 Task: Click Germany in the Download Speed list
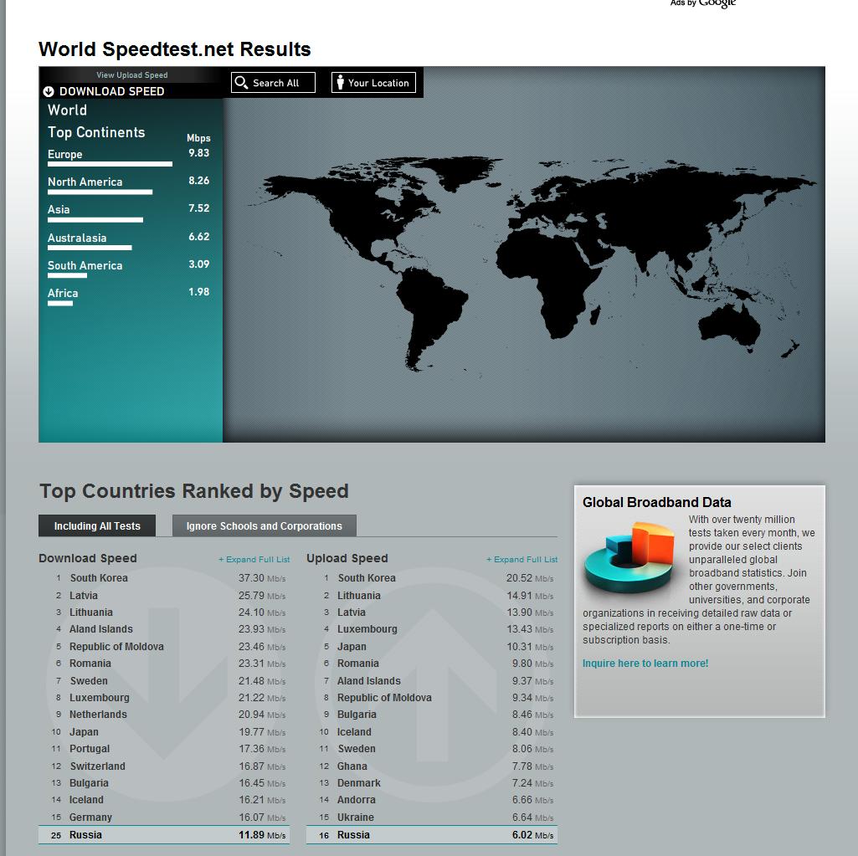[90, 818]
